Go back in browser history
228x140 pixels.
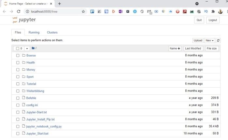(x=4, y=11)
